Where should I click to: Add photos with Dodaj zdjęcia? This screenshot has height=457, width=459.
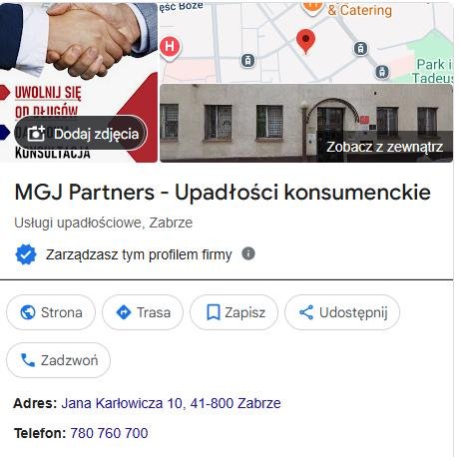(81, 134)
